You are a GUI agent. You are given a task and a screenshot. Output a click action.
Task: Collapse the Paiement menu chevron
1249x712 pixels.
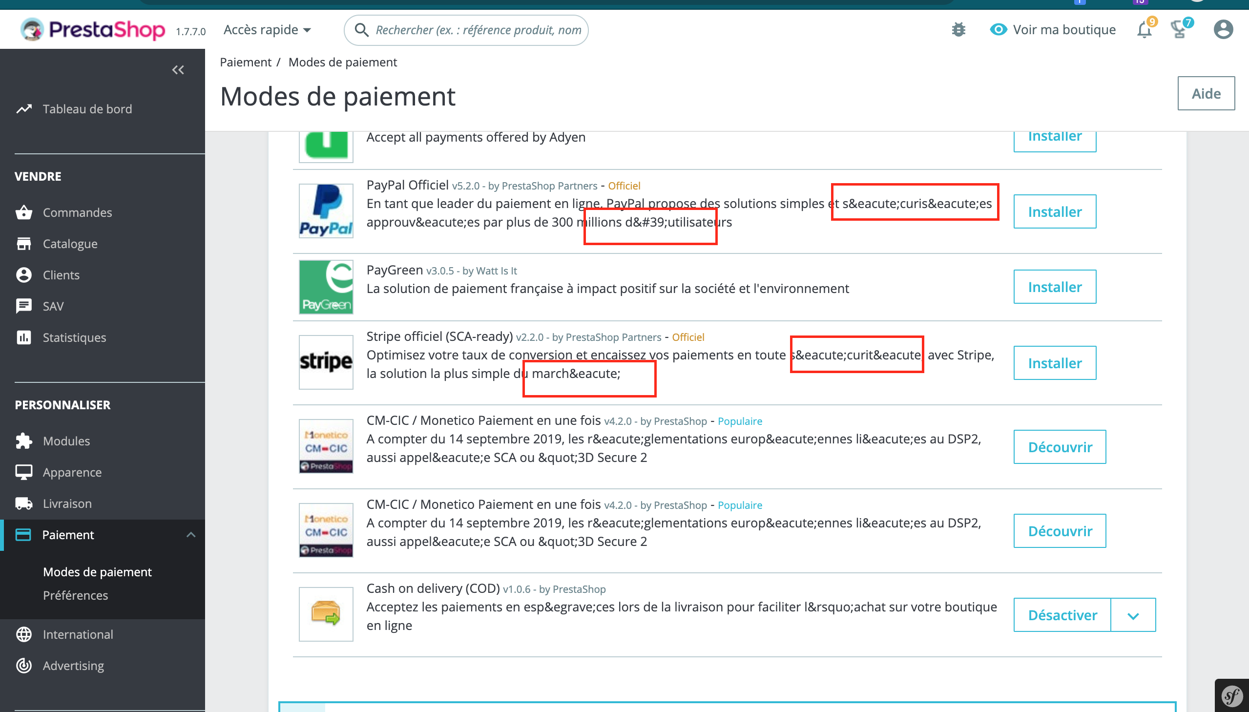coord(191,535)
